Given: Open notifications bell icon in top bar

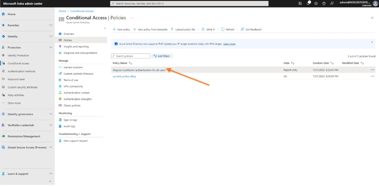Looking at the screenshot, I should click(308, 3).
